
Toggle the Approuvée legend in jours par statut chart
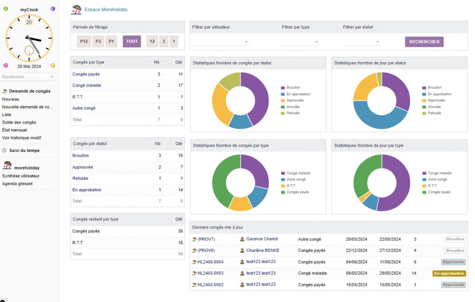pyautogui.click(x=436, y=100)
